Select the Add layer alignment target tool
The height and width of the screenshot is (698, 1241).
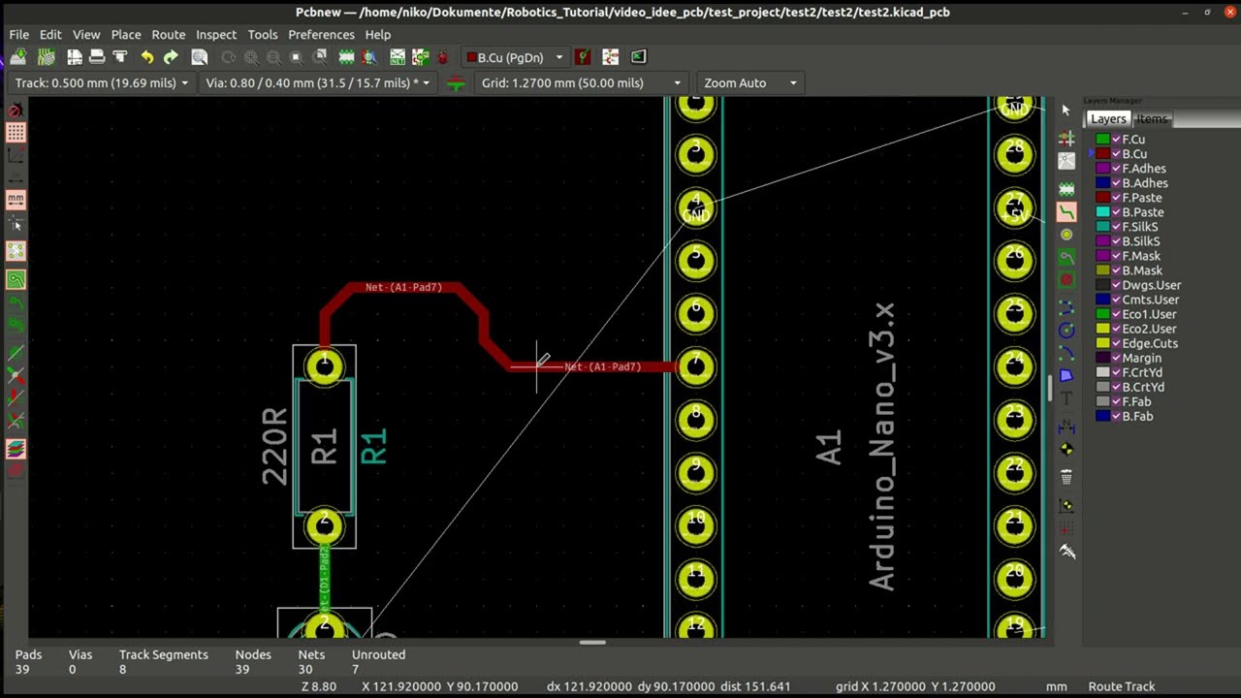(x=1066, y=449)
